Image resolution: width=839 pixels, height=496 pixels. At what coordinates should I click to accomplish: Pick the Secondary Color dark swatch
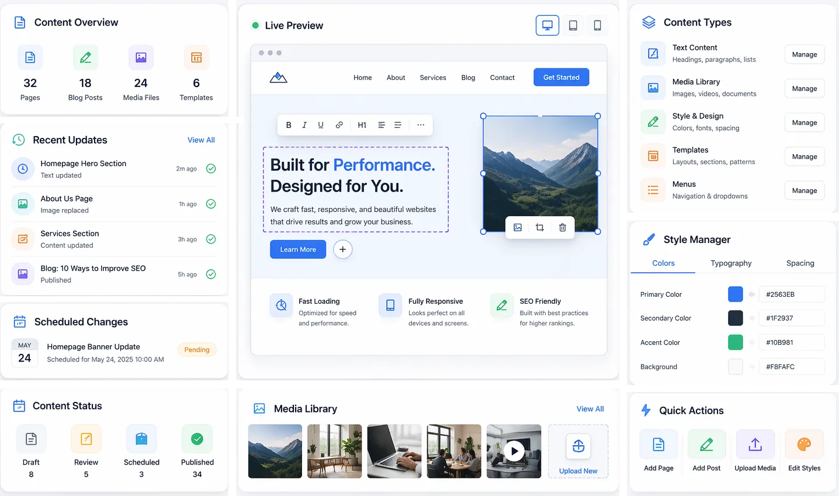click(736, 318)
